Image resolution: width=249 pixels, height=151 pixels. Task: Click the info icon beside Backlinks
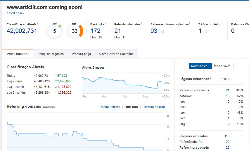tap(106, 24)
